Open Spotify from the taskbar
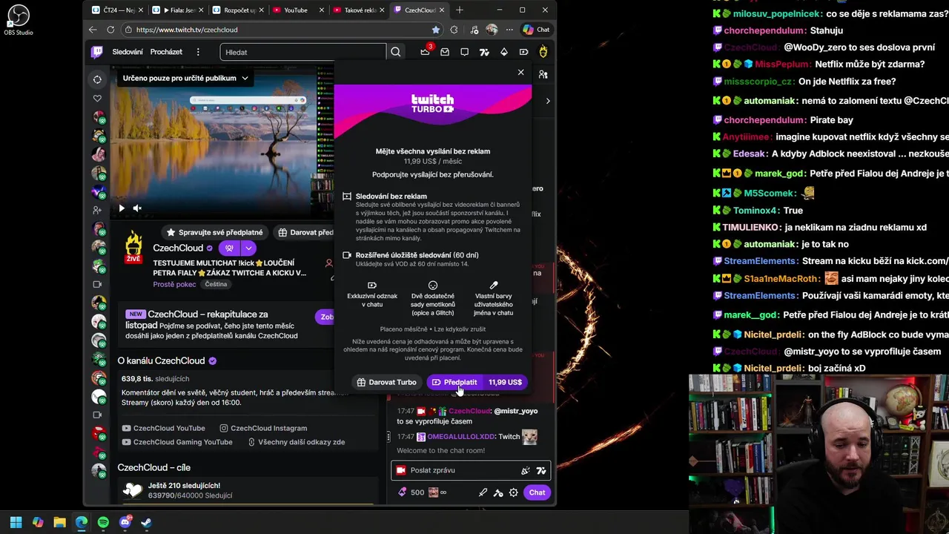This screenshot has width=949, height=534. pyautogui.click(x=103, y=522)
